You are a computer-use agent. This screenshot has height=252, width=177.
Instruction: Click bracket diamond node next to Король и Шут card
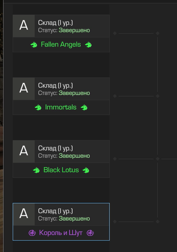pyautogui.click(x=115, y=222)
